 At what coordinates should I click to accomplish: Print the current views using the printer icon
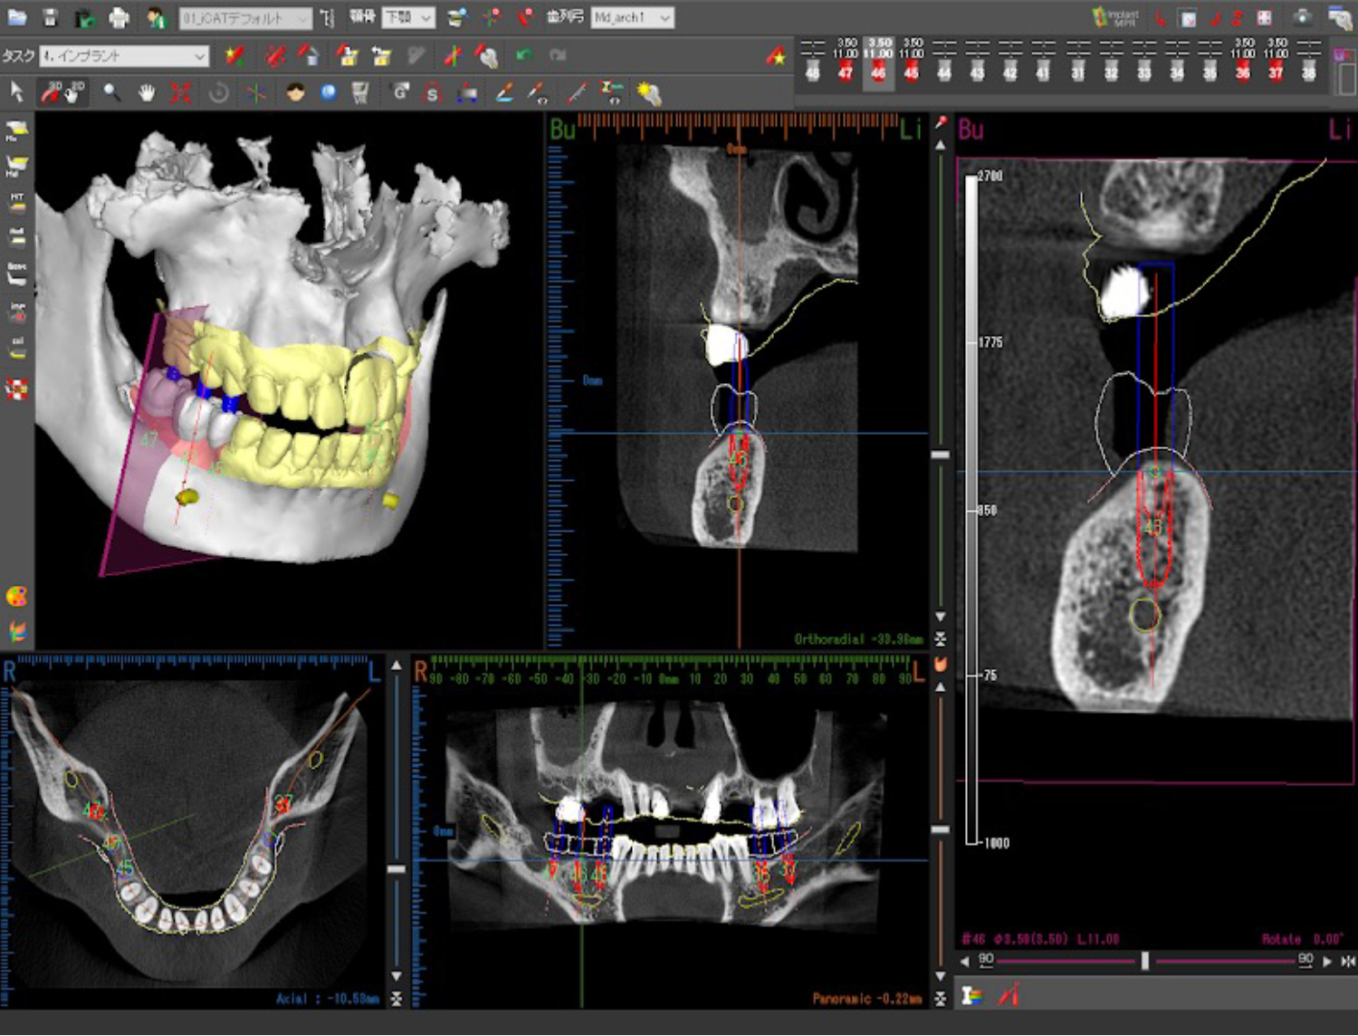click(119, 17)
